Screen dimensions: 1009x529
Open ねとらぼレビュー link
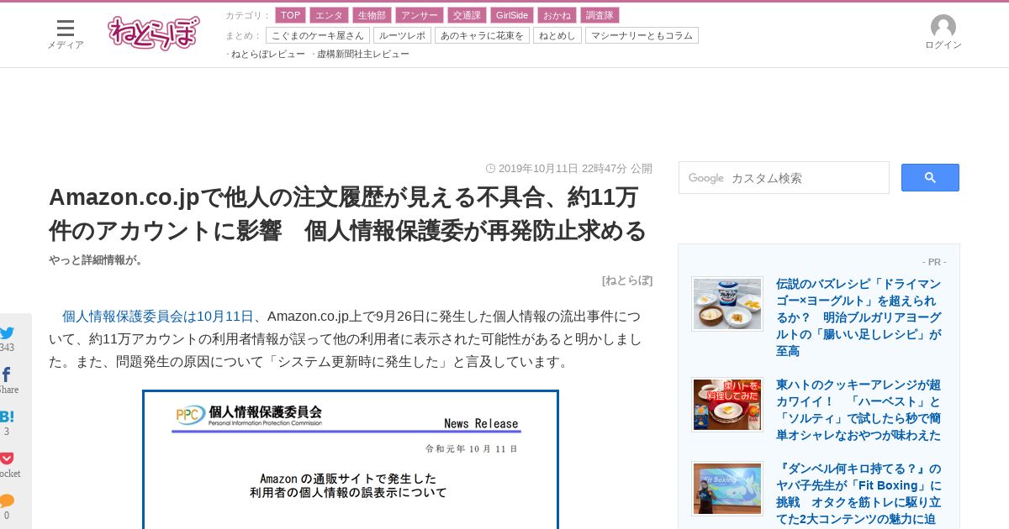[x=267, y=54]
